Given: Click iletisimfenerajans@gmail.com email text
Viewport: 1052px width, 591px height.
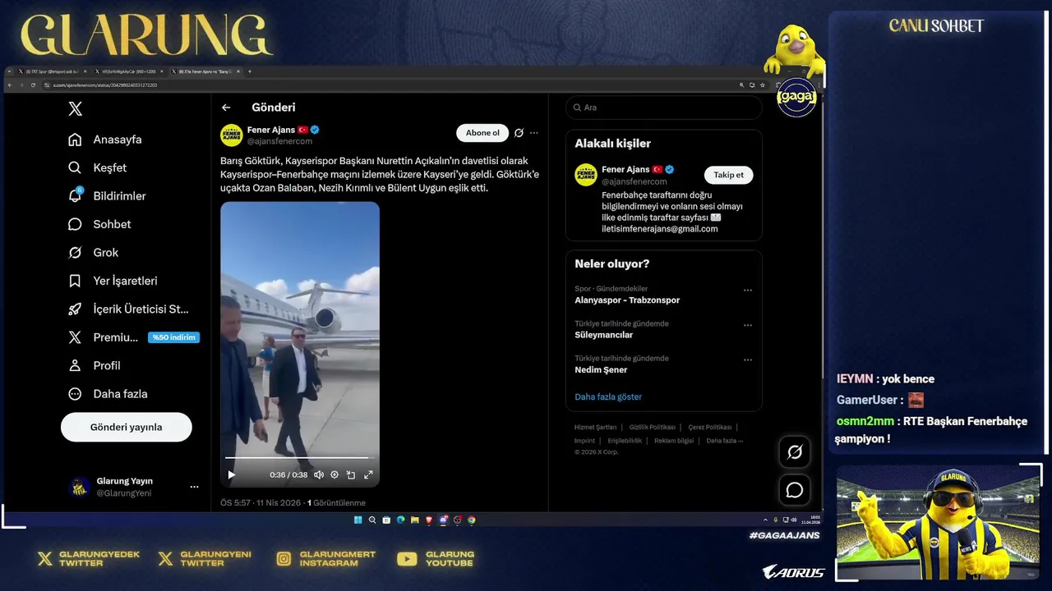Looking at the screenshot, I should (660, 229).
